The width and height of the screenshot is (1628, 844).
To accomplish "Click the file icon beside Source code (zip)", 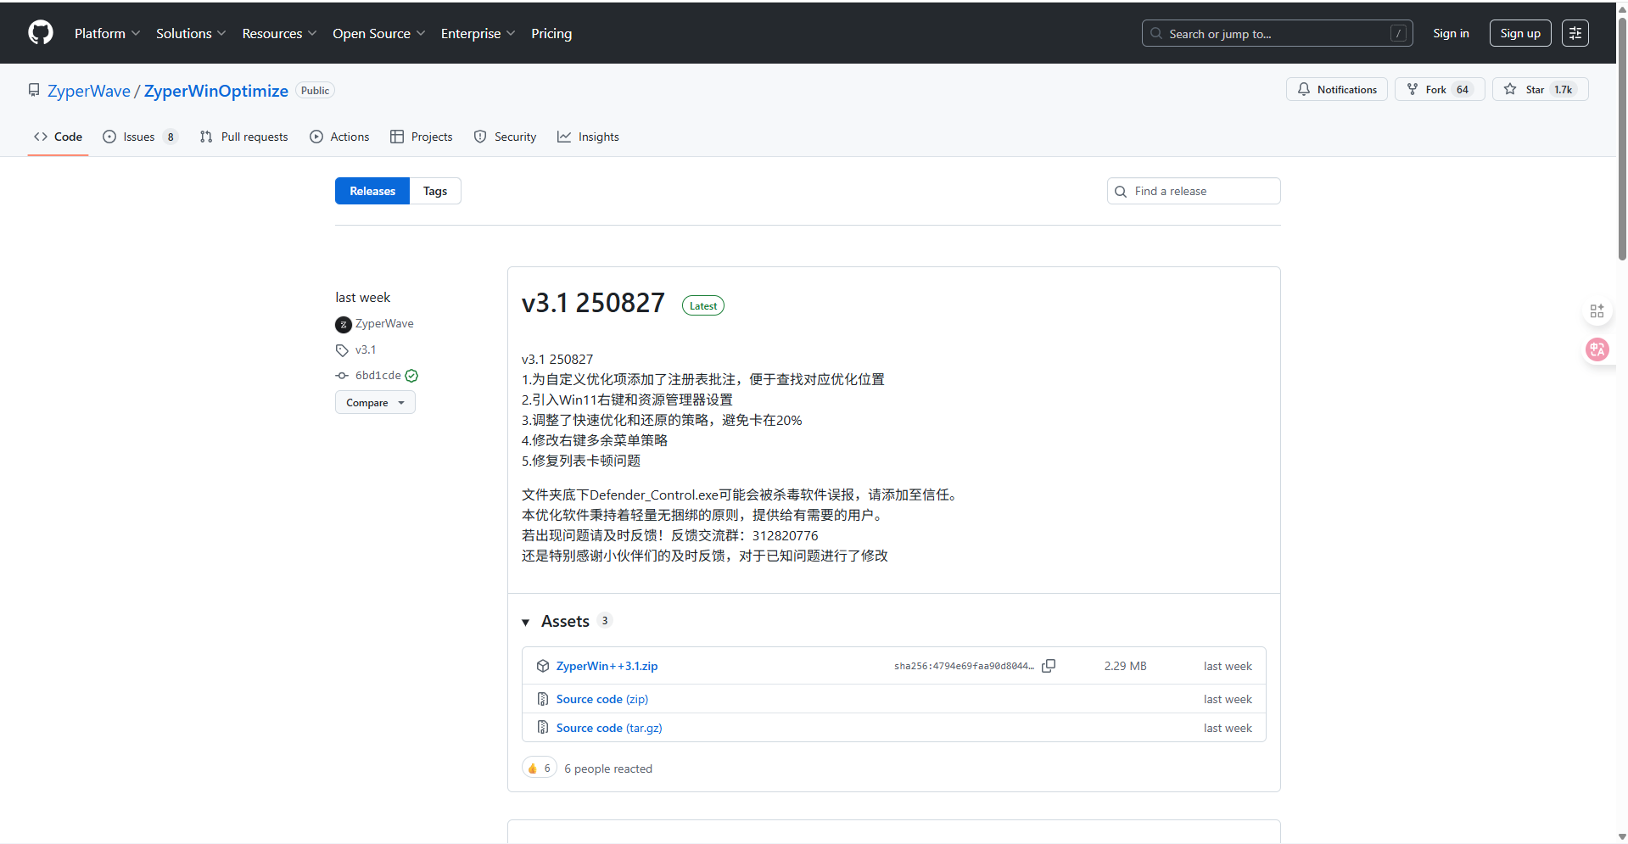I will [x=543, y=699].
